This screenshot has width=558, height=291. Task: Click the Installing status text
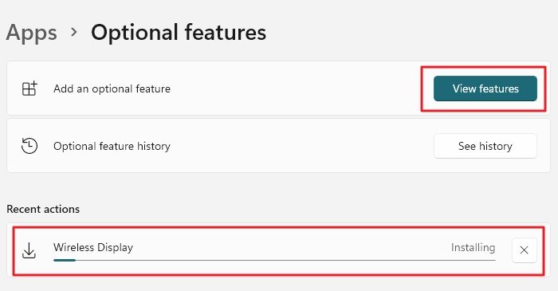click(473, 247)
